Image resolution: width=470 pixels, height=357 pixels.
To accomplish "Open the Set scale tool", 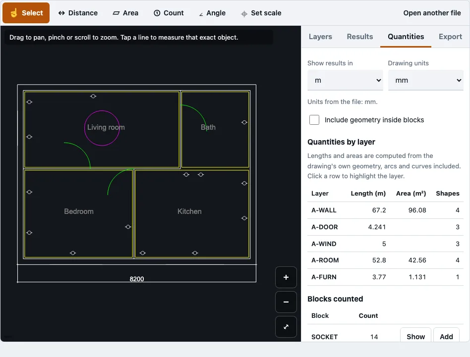I will 261,13.
